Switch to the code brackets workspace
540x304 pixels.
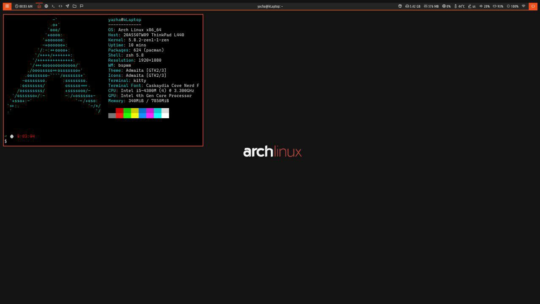coord(60,6)
